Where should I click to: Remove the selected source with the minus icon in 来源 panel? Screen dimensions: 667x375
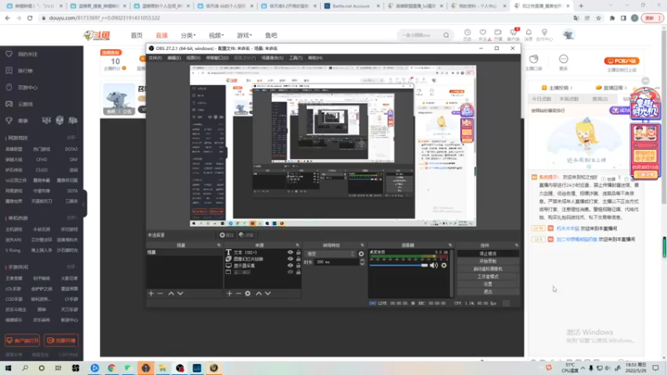click(x=238, y=293)
